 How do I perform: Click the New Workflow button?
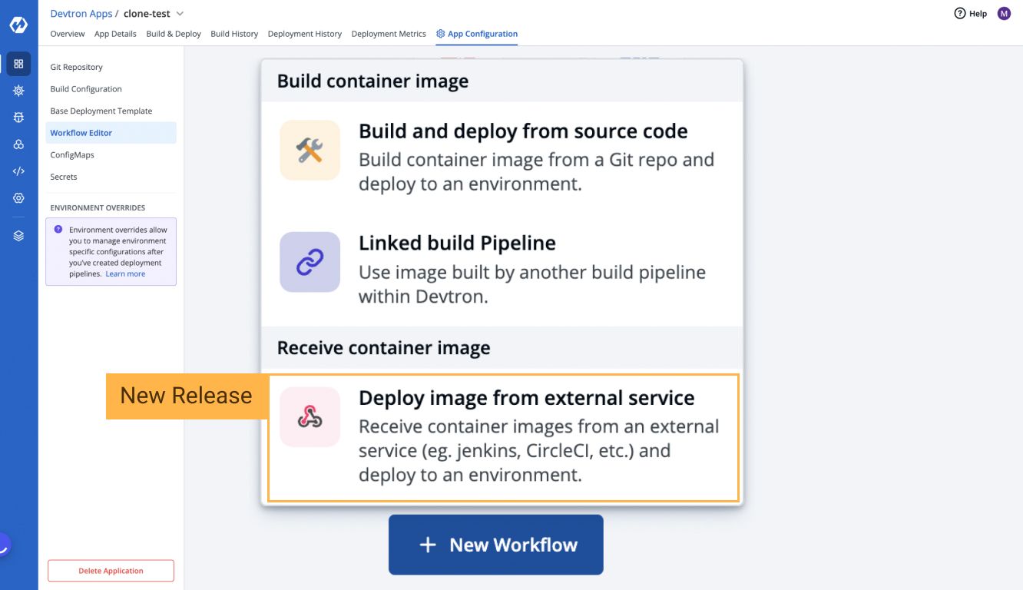(495, 545)
